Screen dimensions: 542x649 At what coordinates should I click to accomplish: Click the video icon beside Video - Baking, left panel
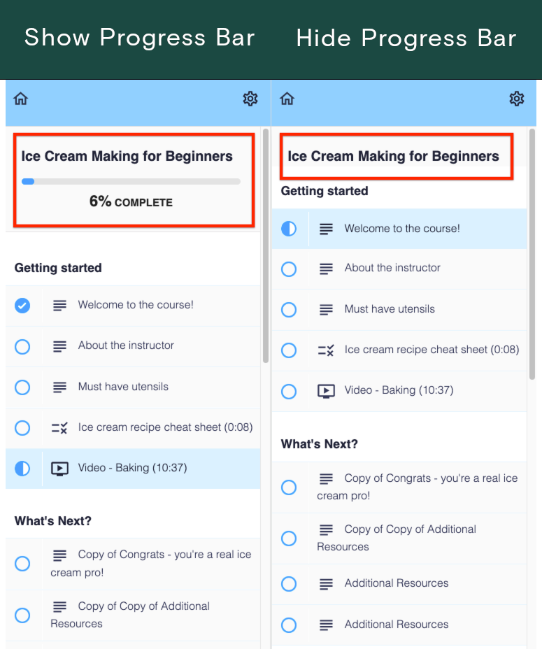coord(59,469)
